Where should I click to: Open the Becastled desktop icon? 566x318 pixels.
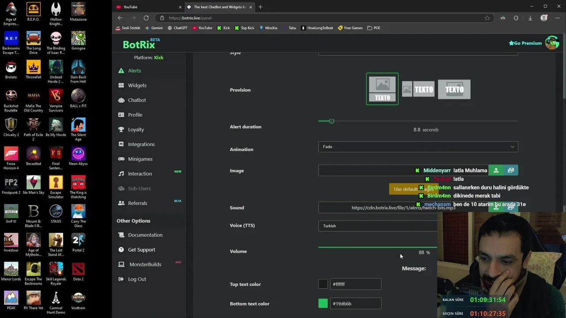pyautogui.click(x=34, y=156)
